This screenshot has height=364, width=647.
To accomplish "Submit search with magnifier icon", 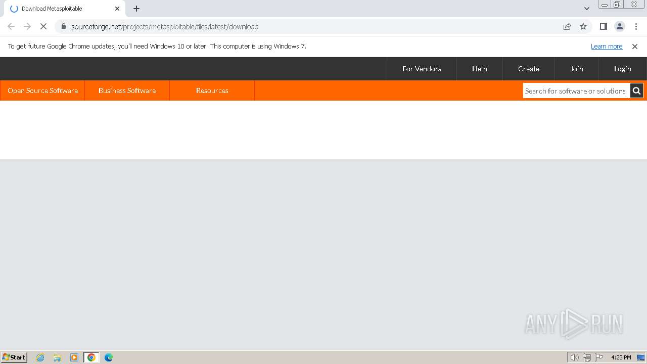I will 636,91.
